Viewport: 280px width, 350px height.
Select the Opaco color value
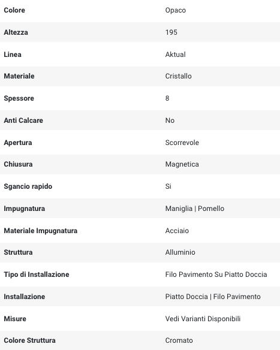coord(176,10)
